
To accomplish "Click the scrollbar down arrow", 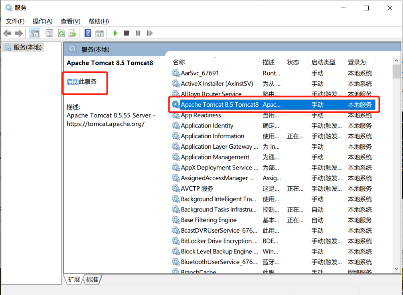I will pyautogui.click(x=396, y=269).
